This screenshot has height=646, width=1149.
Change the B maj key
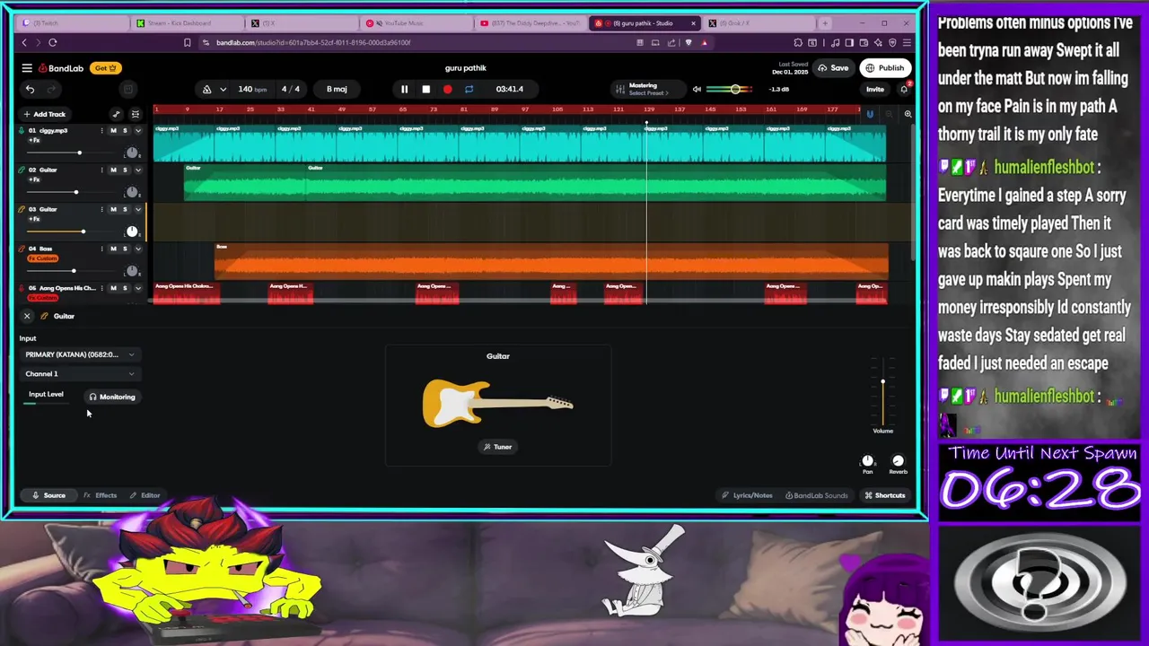337,89
